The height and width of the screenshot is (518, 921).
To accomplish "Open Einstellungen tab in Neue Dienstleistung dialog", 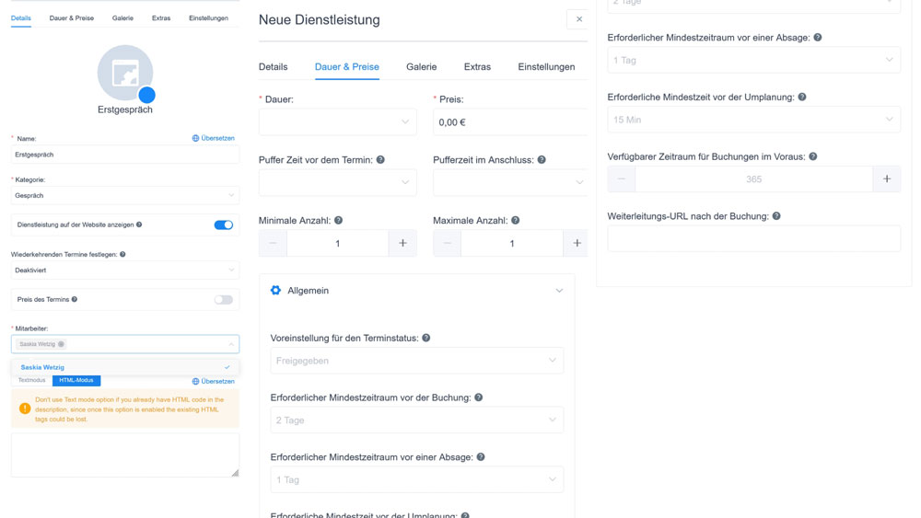I will click(546, 67).
